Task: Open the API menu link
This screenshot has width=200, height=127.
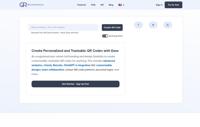Action: 102,5
